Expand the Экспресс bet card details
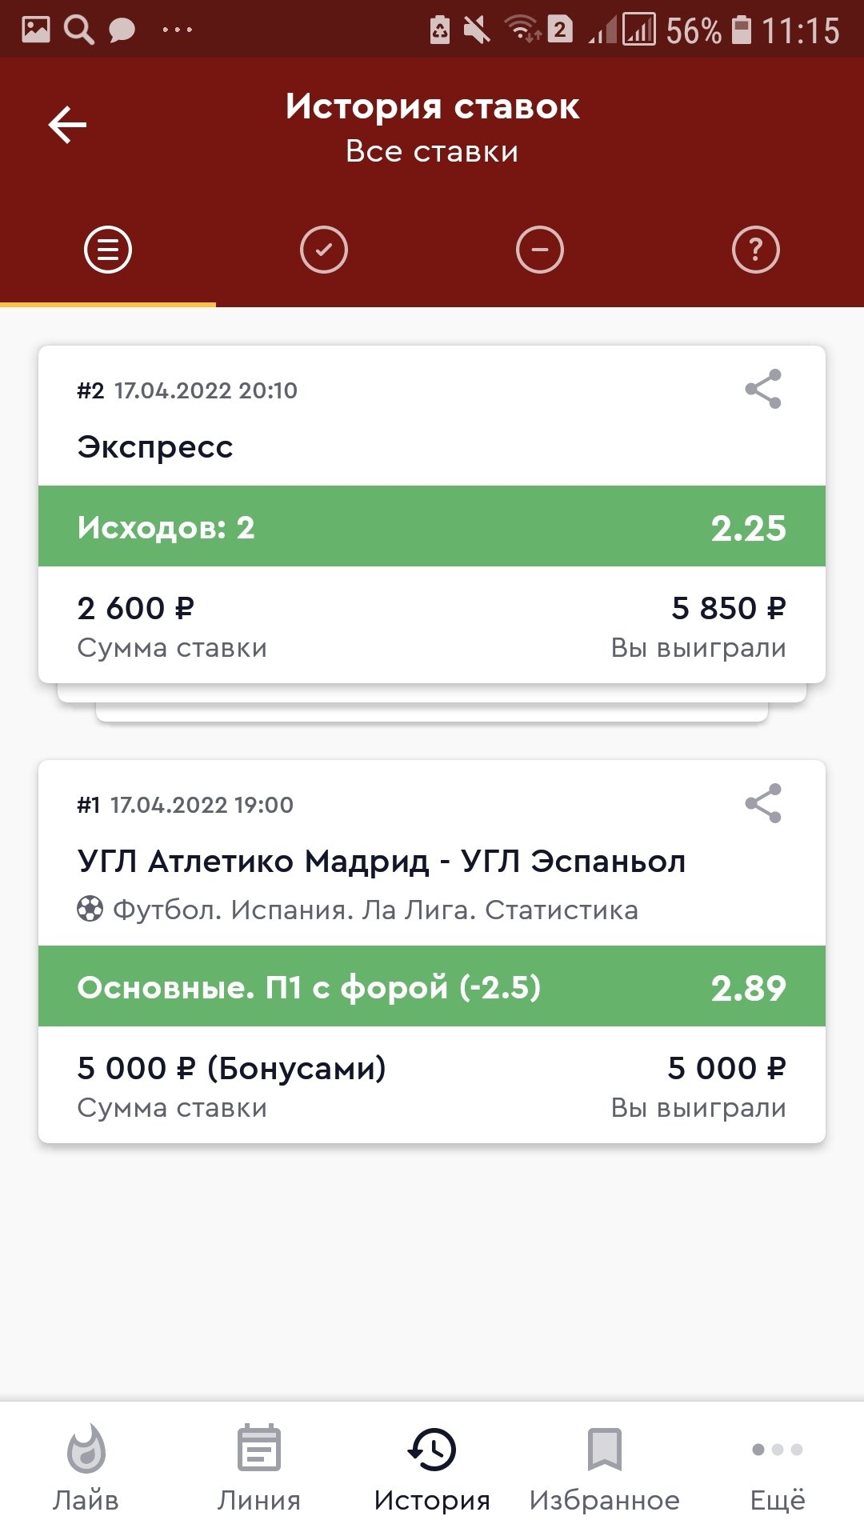This screenshot has width=864, height=1536. [x=155, y=446]
